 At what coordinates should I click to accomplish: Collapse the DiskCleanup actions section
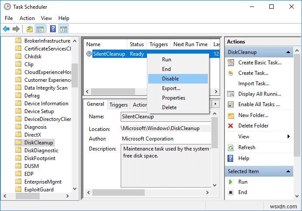coord(288,52)
